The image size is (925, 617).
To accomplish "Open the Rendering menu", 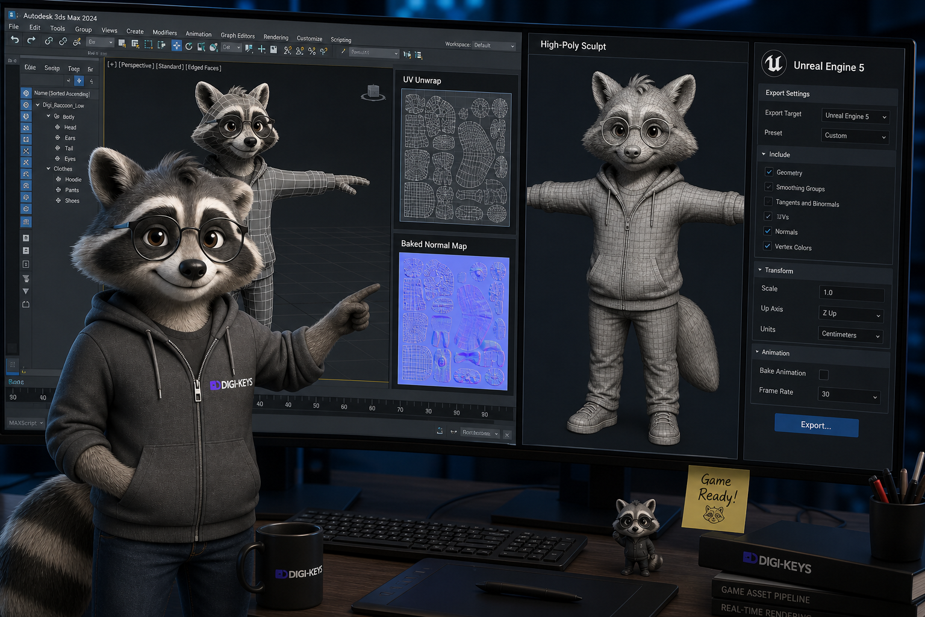I will (276, 37).
